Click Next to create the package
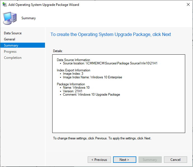193x167 pixels. tap(125, 160)
